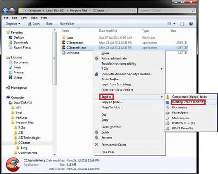This screenshot has height=174, width=218.
Task: Open the Organize dropdown
Action: point(13,24)
